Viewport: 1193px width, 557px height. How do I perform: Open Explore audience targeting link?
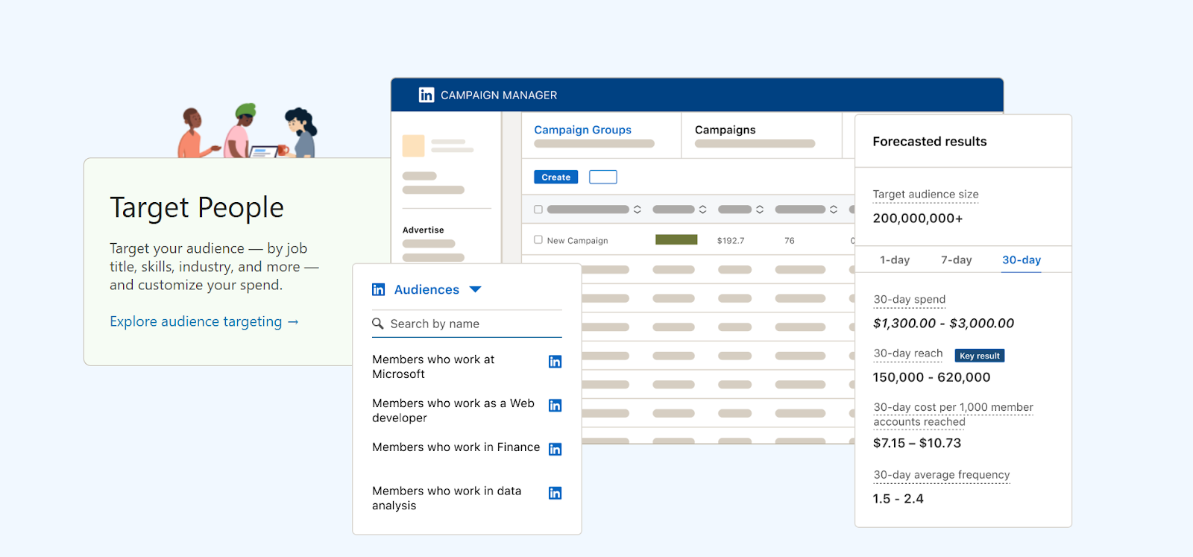point(204,321)
